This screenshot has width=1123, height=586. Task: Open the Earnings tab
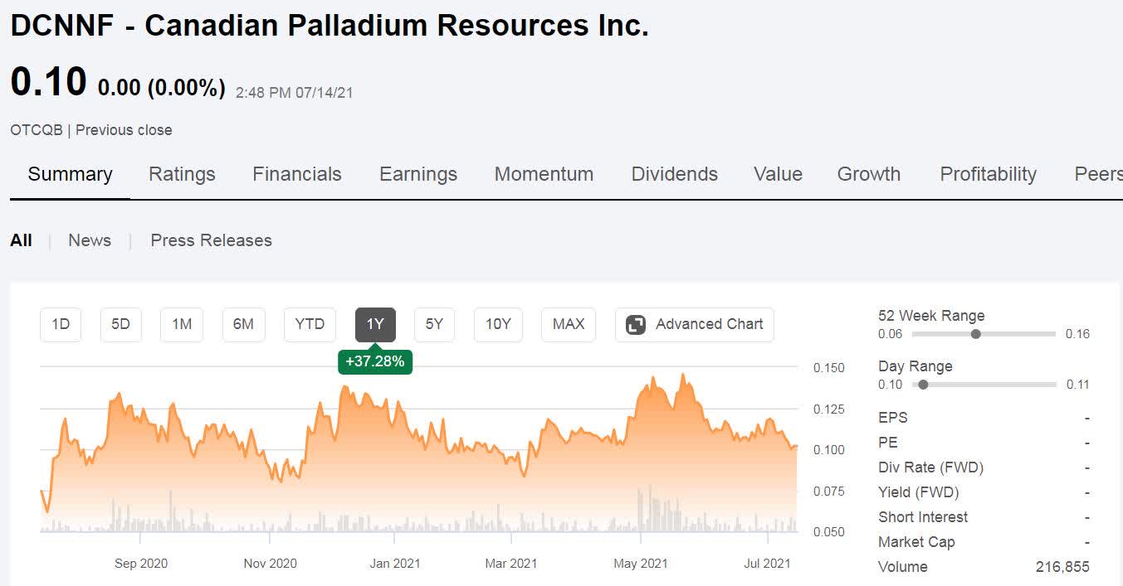418,174
